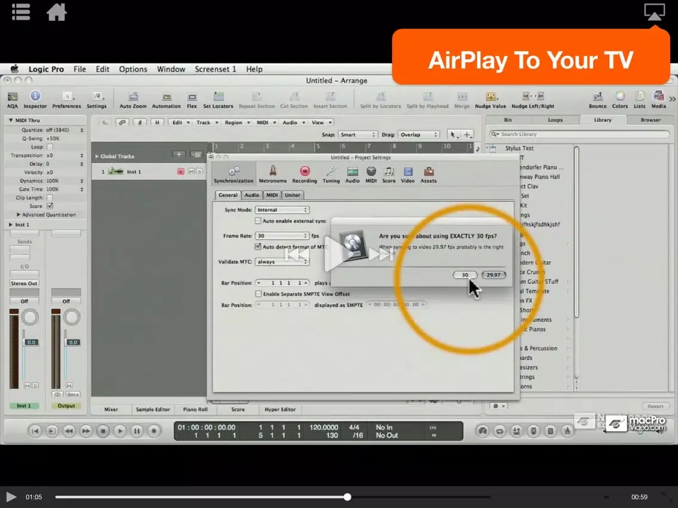Click the Nudge Left/Right toolbar icon
Screen dimensions: 678x508
[533, 100]
